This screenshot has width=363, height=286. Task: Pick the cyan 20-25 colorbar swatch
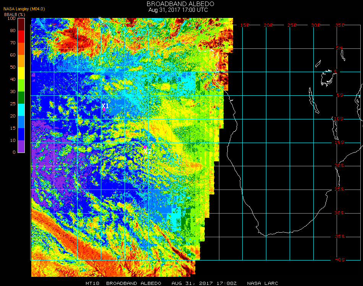point(21,110)
